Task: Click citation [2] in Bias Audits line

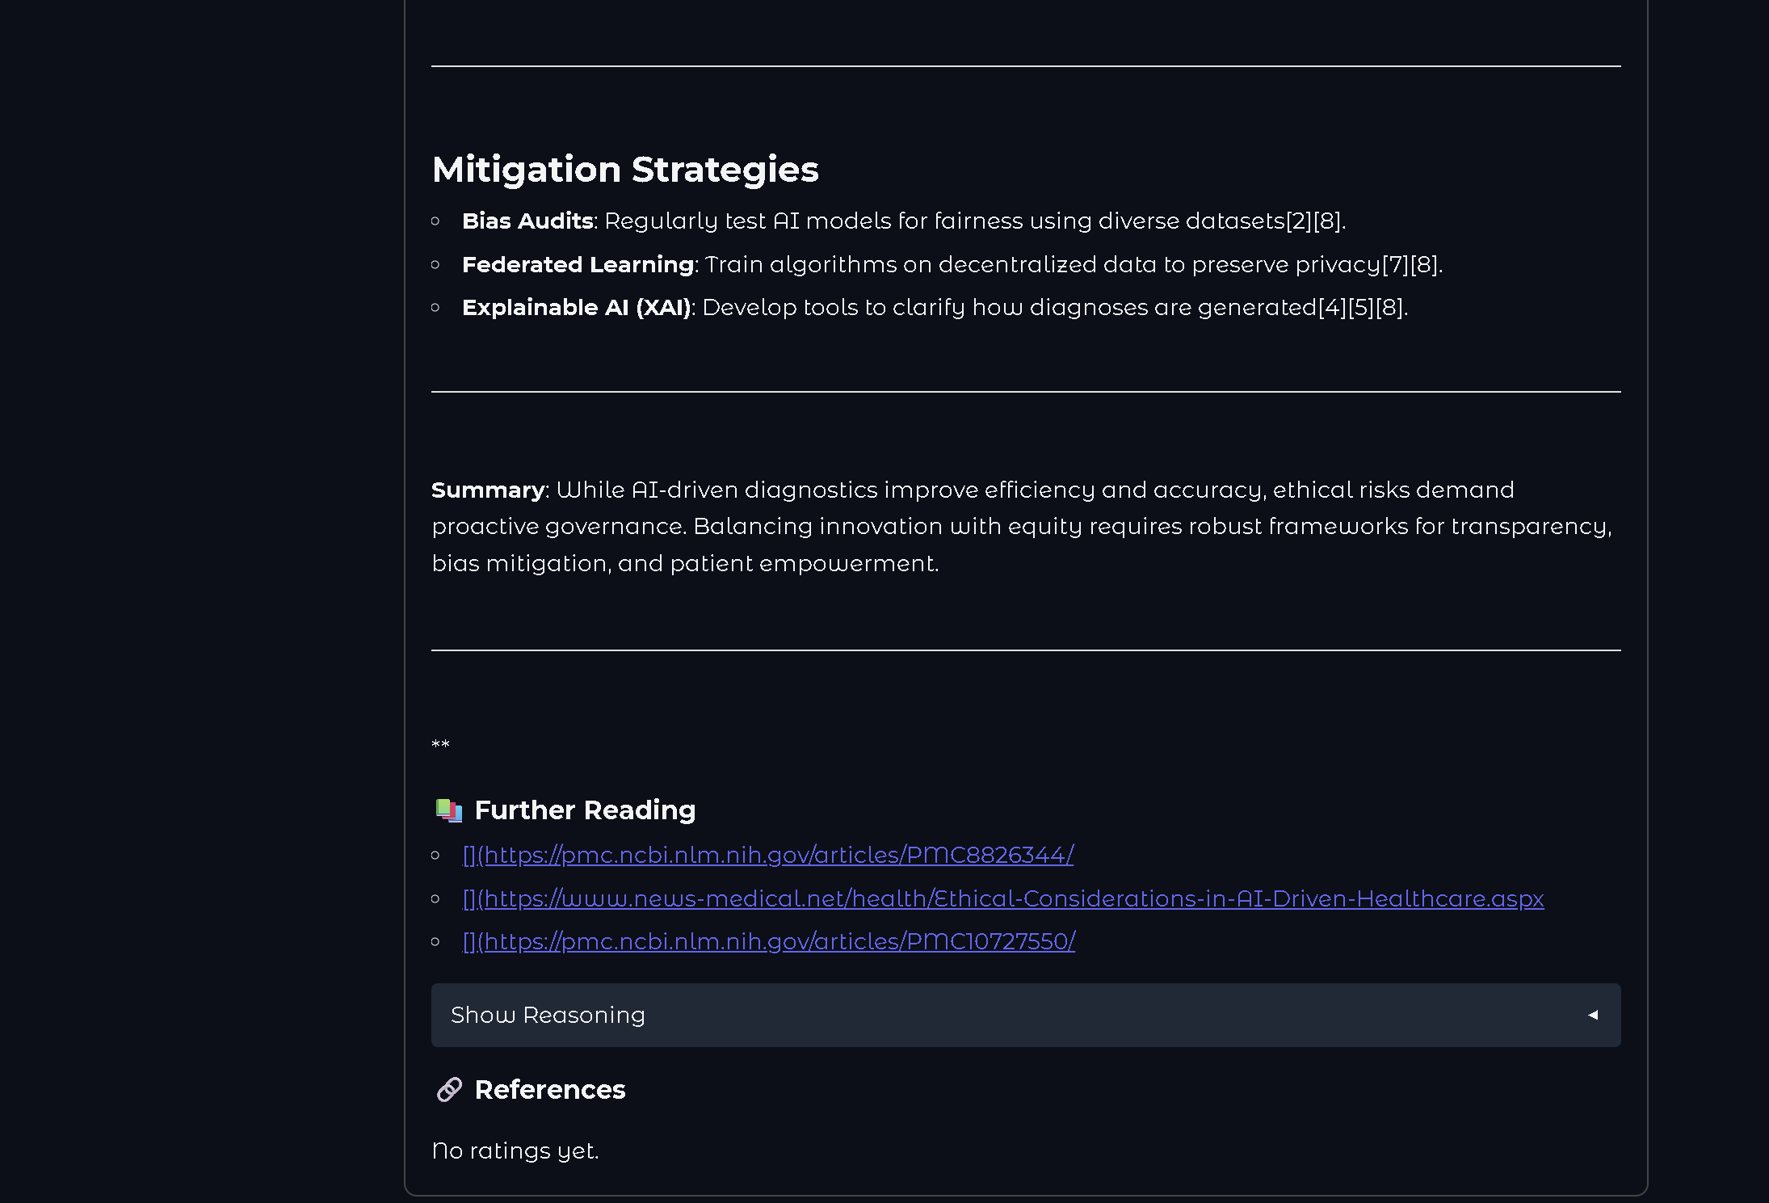Action: [1299, 221]
